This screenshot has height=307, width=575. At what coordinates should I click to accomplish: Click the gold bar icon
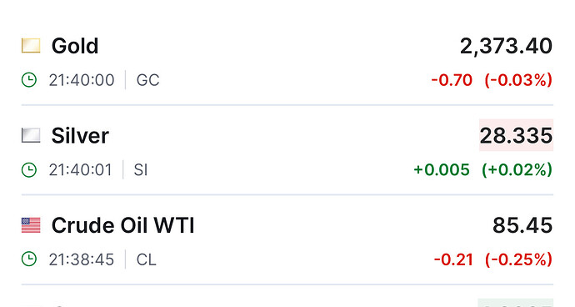pos(31,46)
